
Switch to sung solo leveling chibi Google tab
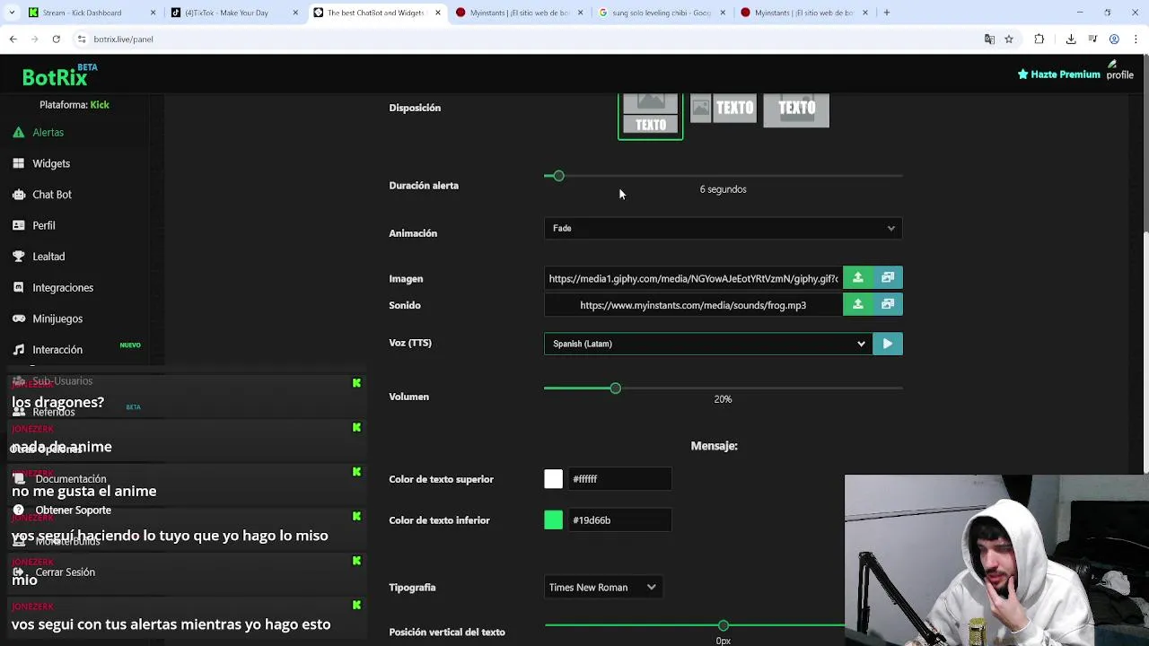point(662,13)
